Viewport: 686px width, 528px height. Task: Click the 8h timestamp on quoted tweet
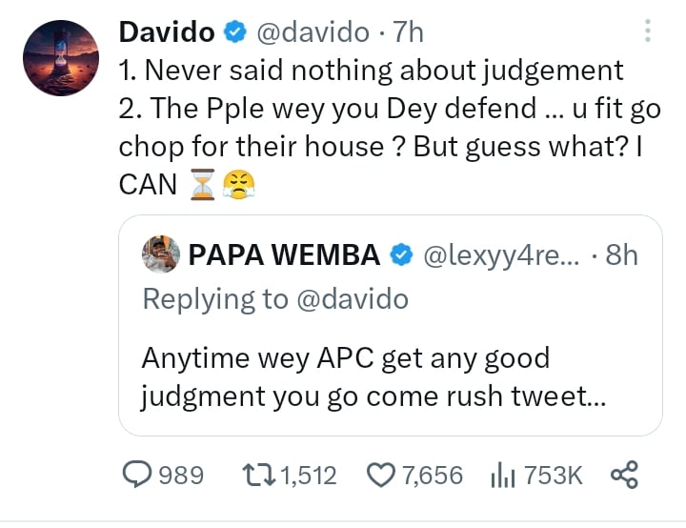coord(621,254)
